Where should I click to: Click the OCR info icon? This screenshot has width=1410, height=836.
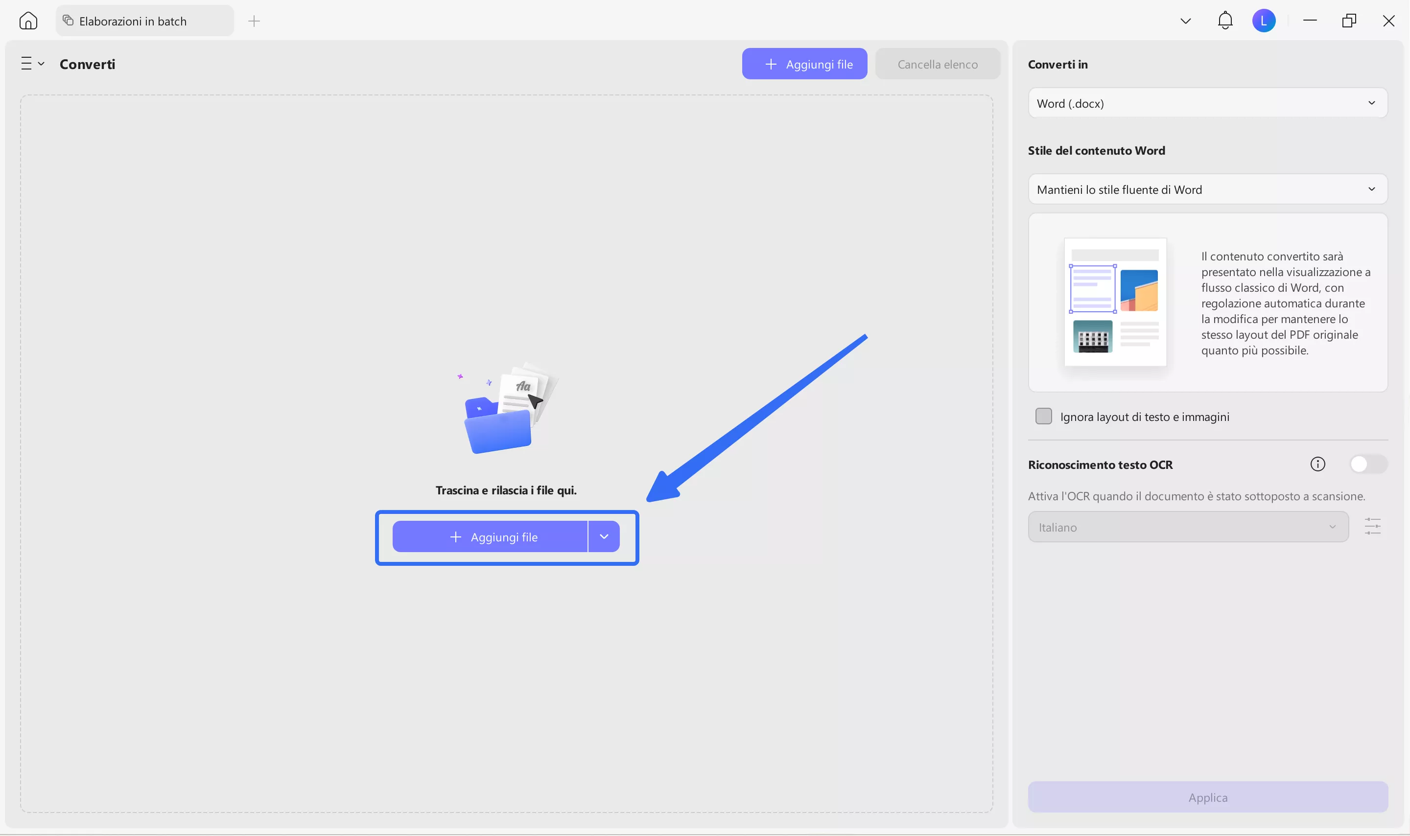coord(1317,464)
